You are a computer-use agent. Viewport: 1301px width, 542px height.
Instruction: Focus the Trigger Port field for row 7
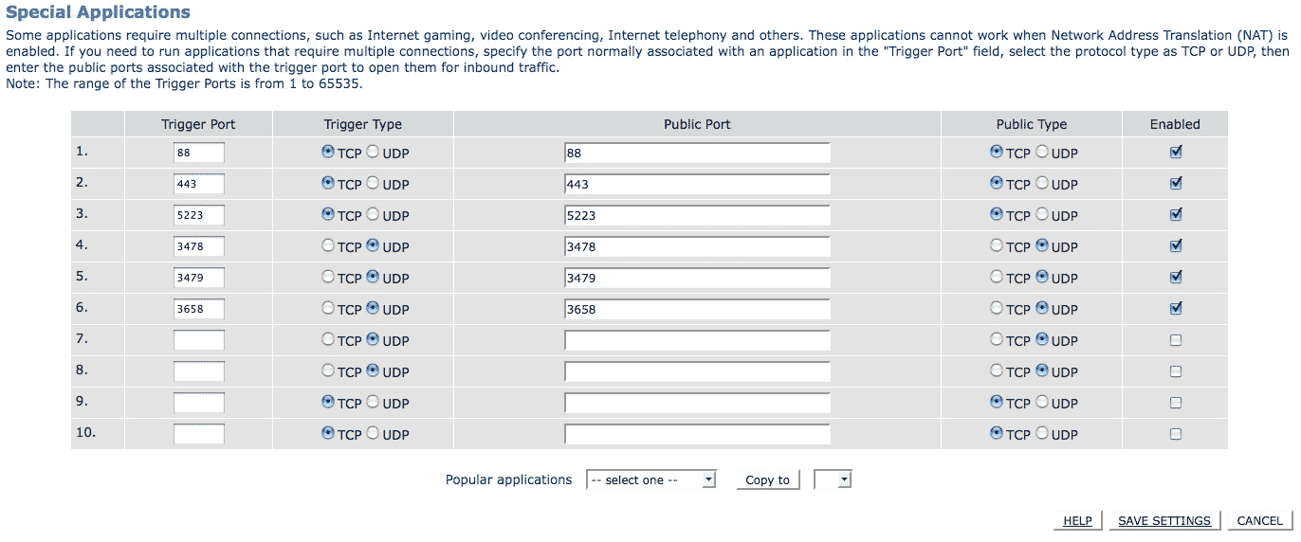pos(199,340)
